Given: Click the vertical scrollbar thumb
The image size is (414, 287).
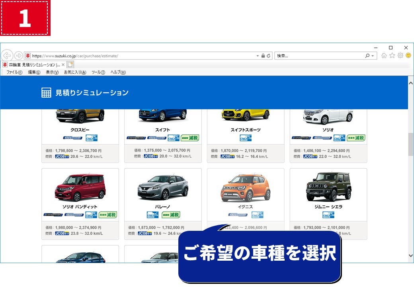Looking at the screenshot, I should click(x=411, y=144).
